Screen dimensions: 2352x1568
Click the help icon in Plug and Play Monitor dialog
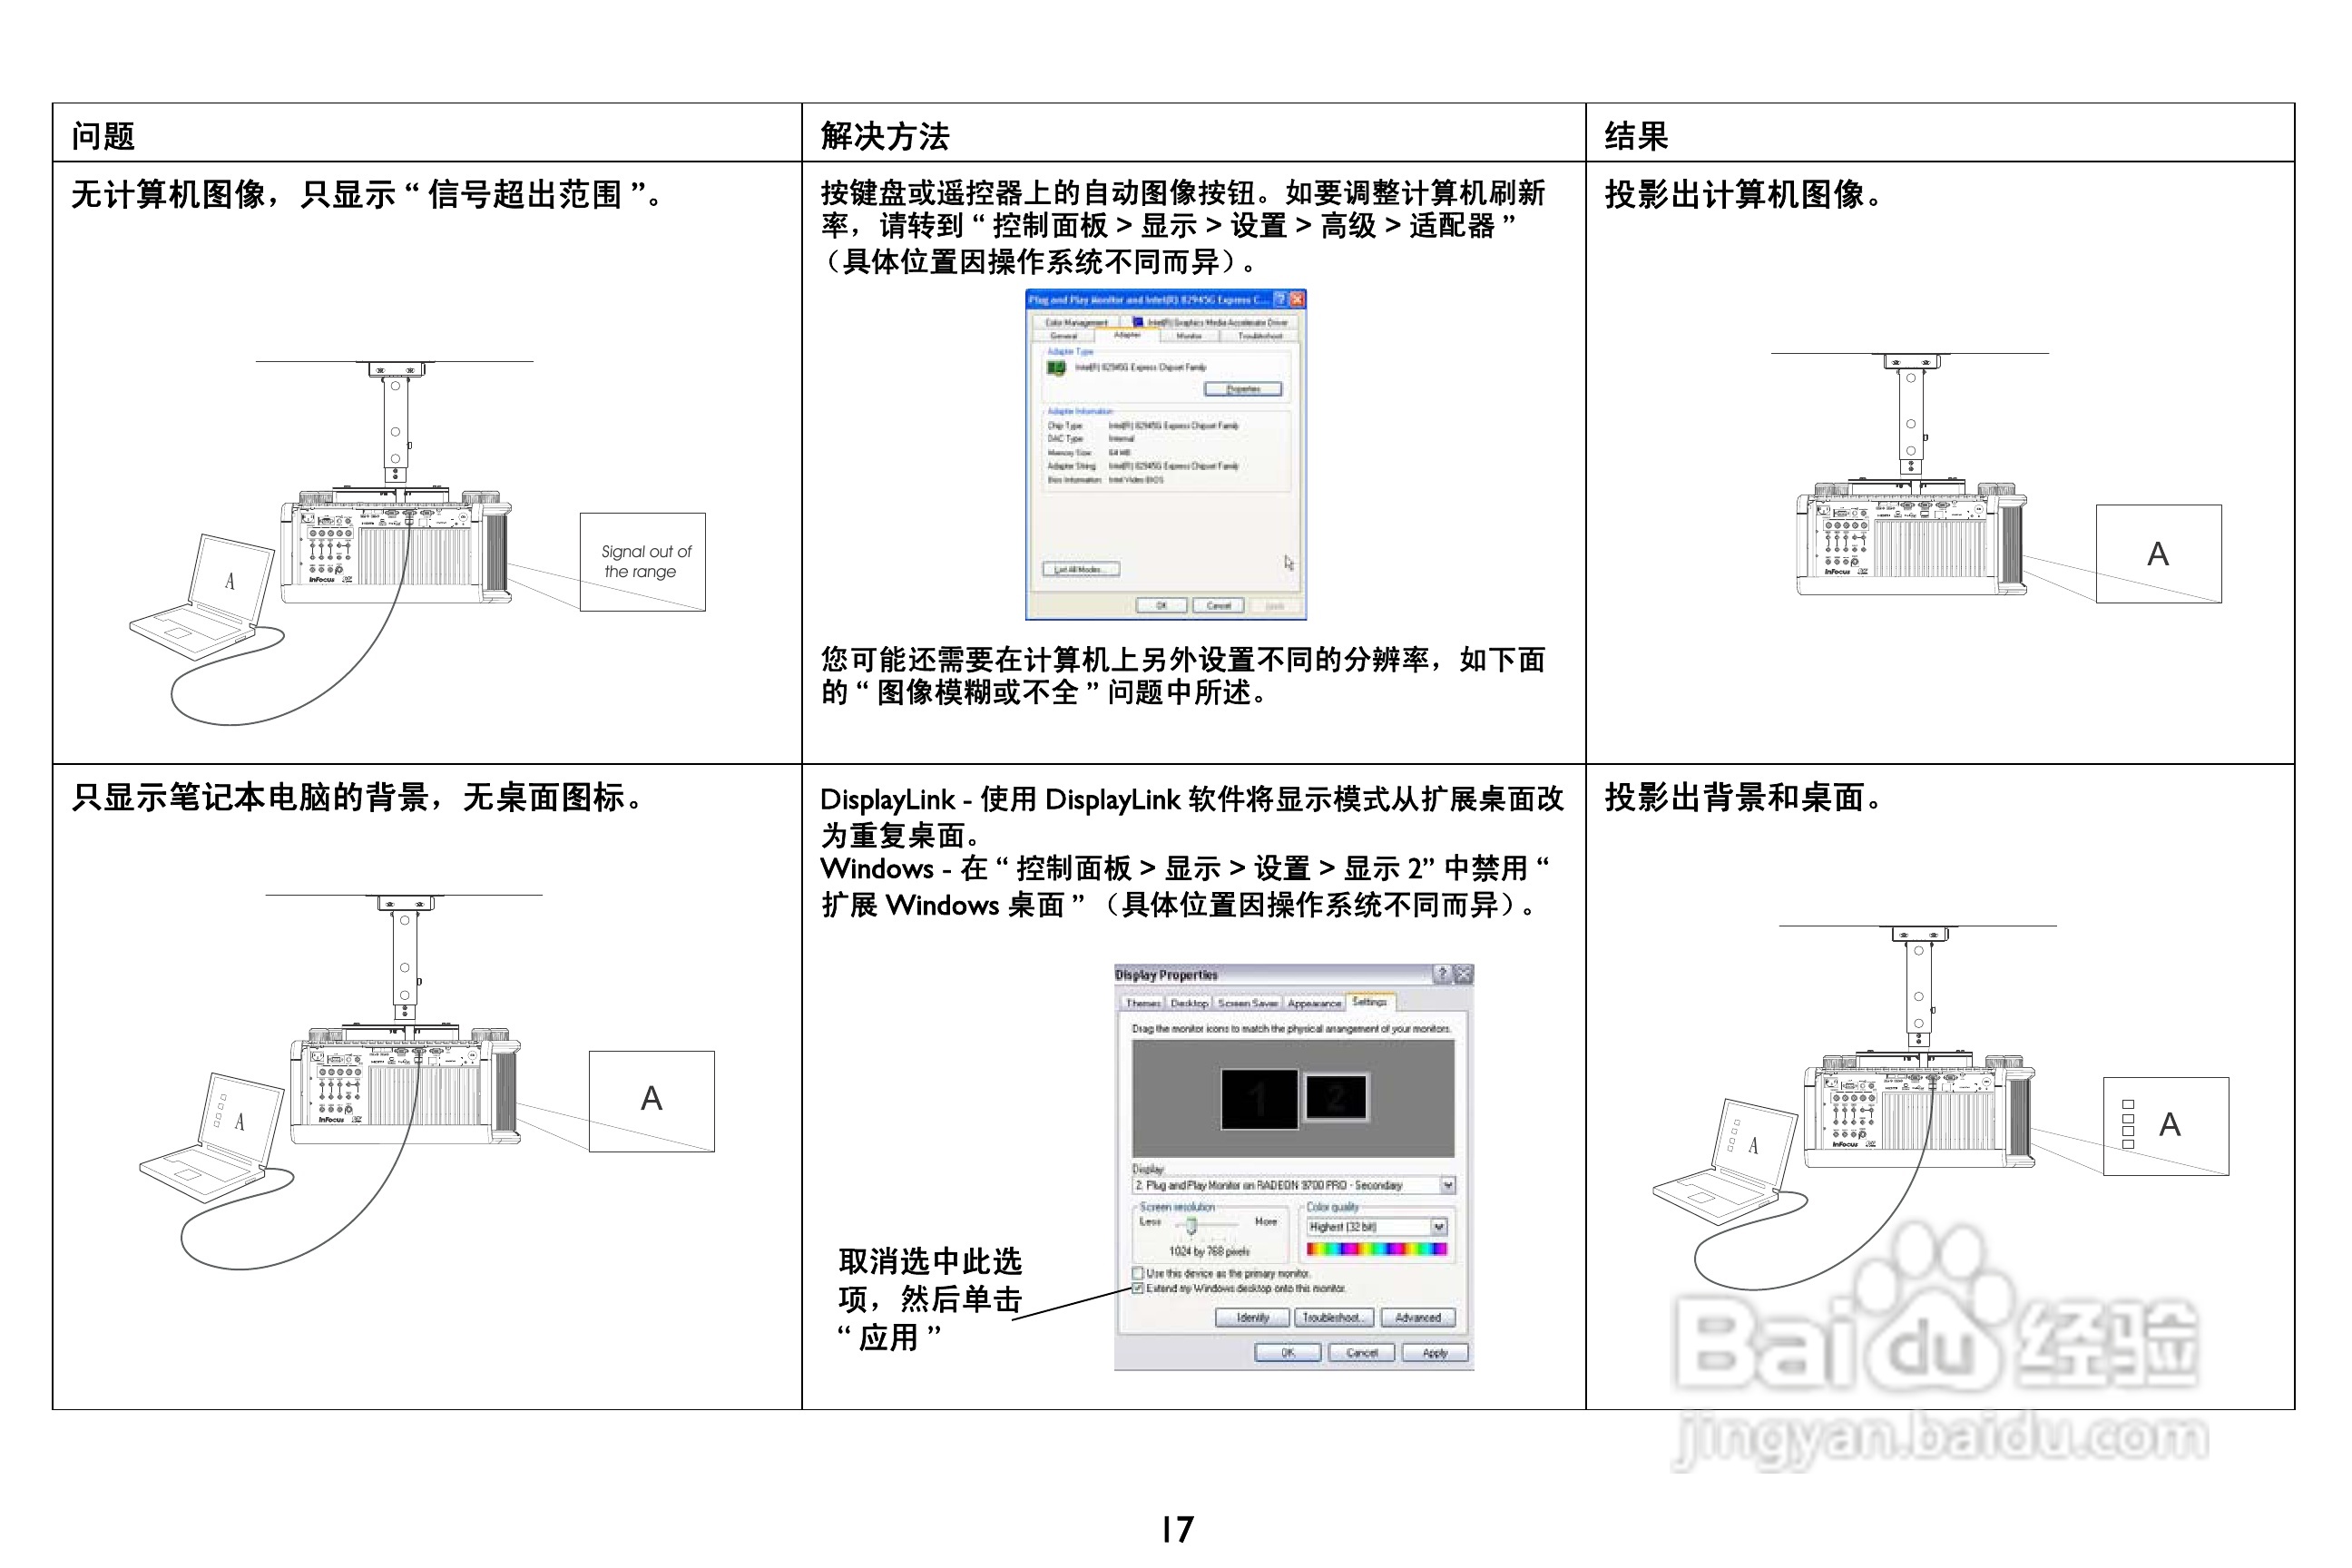1279,299
